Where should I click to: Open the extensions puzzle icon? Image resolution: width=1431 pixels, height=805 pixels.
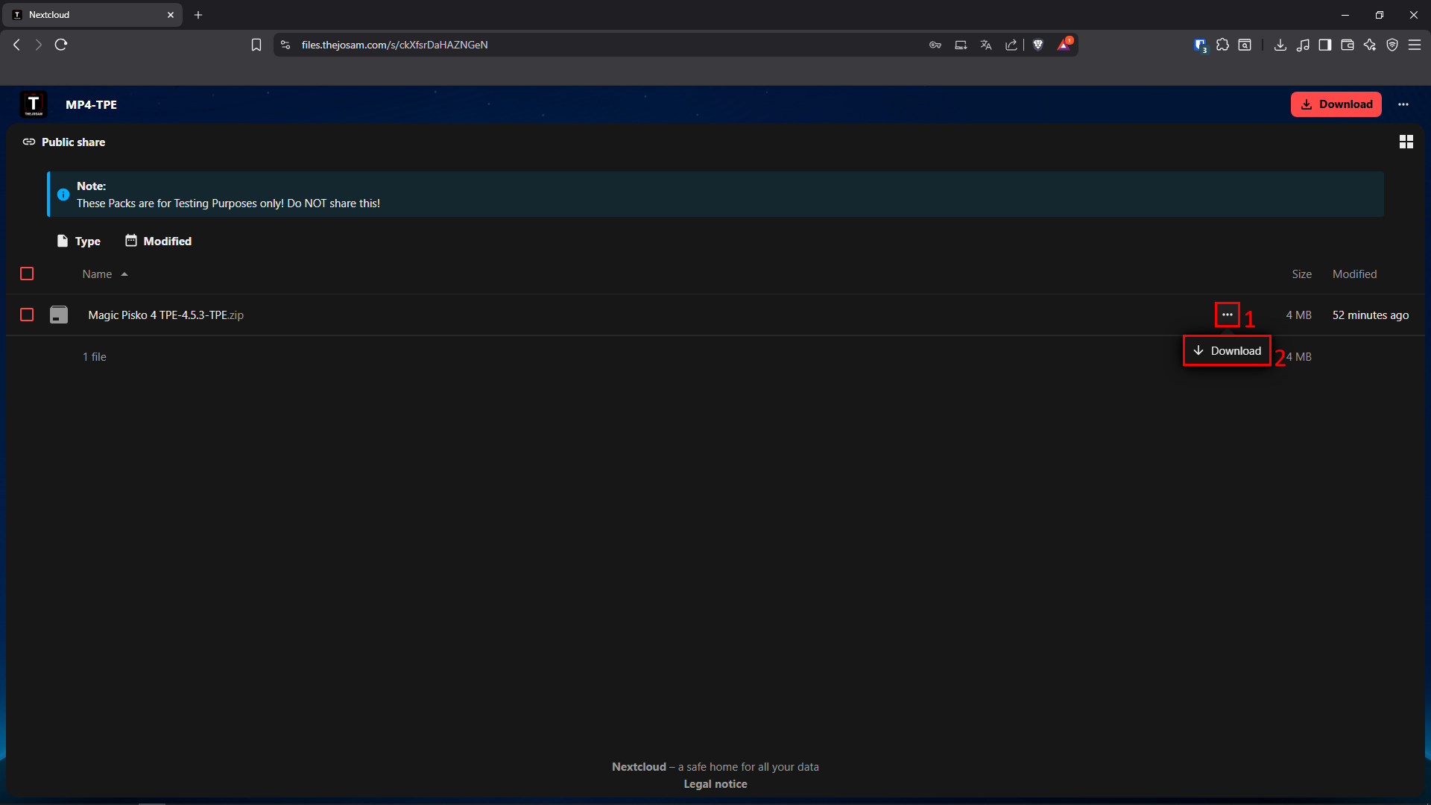click(1222, 45)
